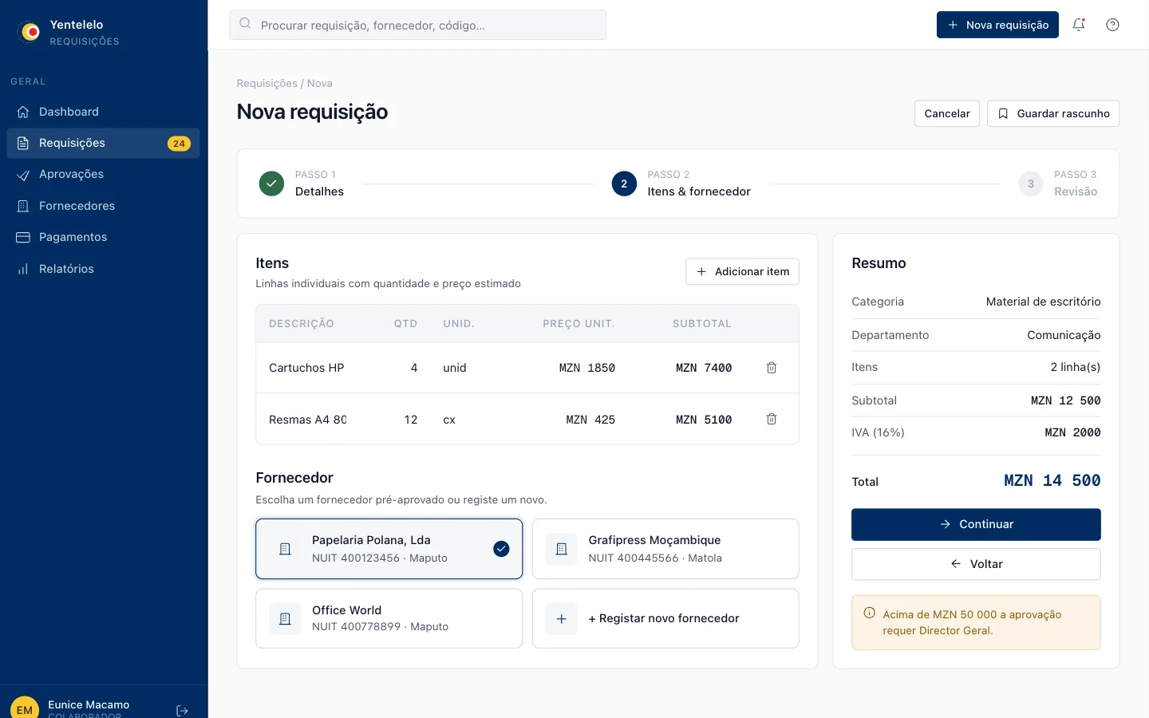Image resolution: width=1149 pixels, height=718 pixels.
Task: Click the Voltar button
Action: coord(976,564)
